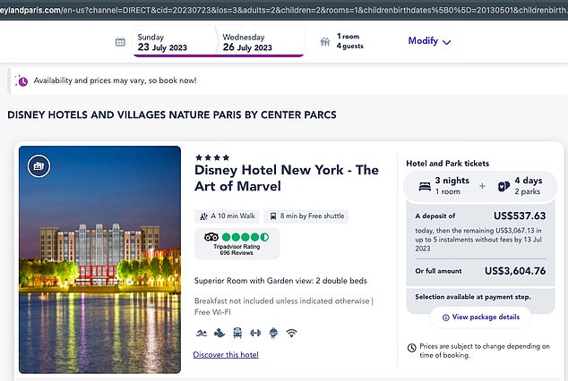Click the shuttle bus amenity icon

(237, 333)
